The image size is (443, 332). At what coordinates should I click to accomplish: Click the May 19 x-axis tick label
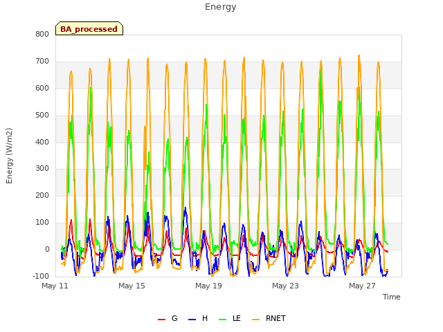(208, 286)
